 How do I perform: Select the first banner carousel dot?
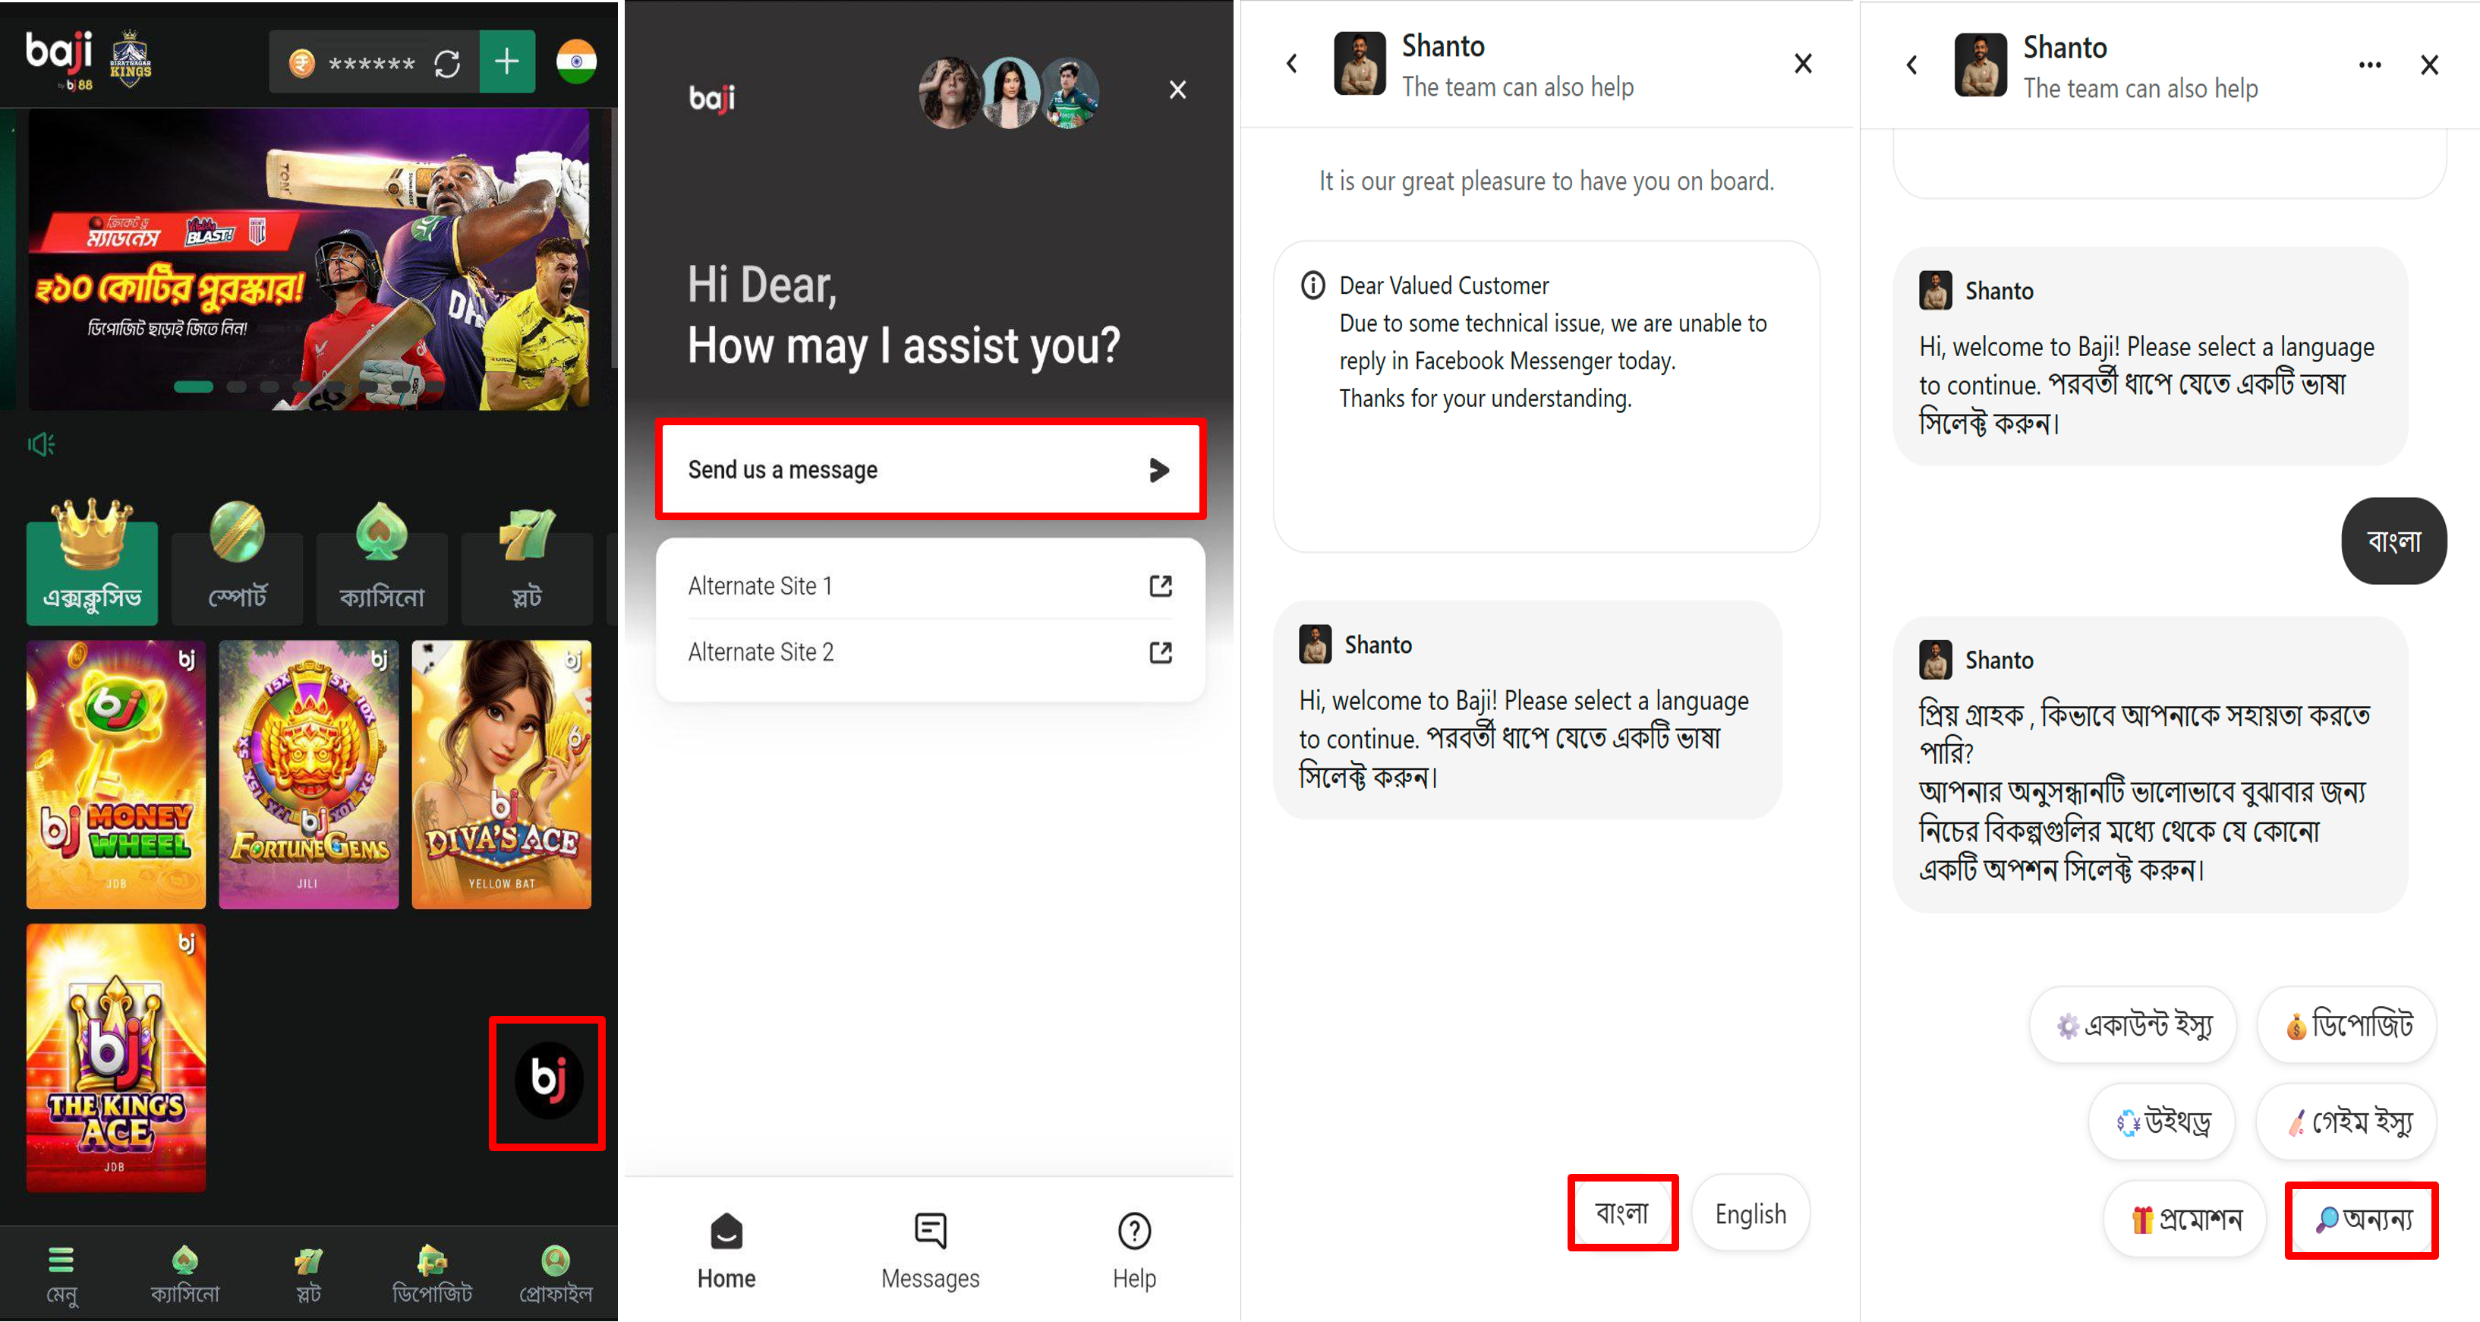(x=194, y=387)
